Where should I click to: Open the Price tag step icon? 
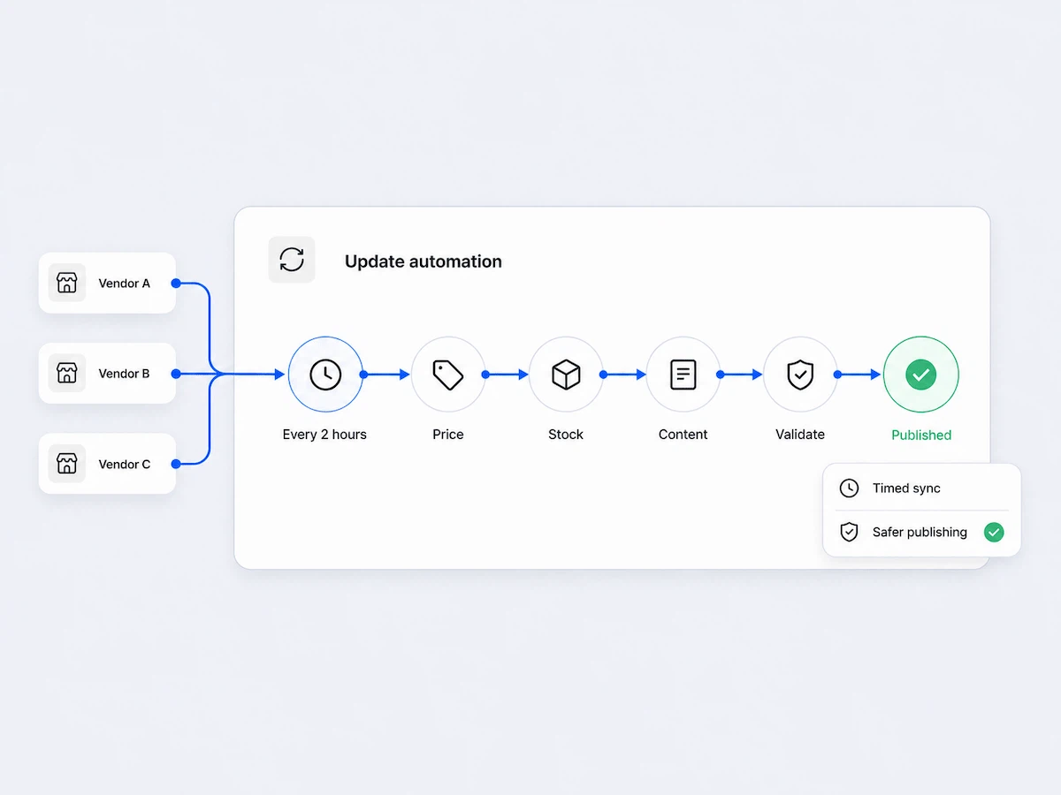coord(448,375)
